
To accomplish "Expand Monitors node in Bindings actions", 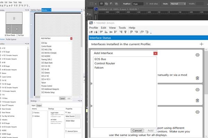I will pyautogui.click(x=33, y=113).
